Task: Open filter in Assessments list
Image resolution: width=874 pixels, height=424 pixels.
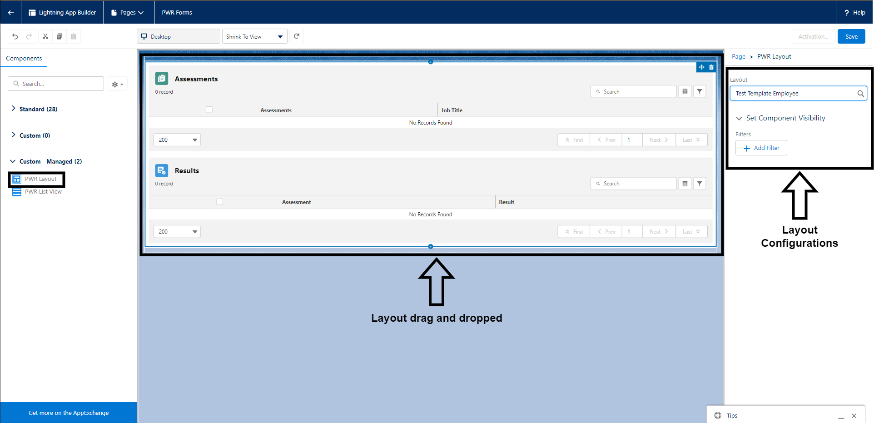Action: tap(700, 91)
